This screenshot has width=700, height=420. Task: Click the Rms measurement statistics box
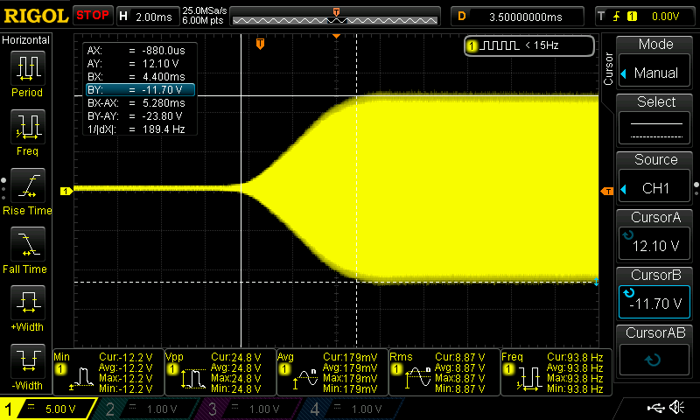[x=444, y=372]
